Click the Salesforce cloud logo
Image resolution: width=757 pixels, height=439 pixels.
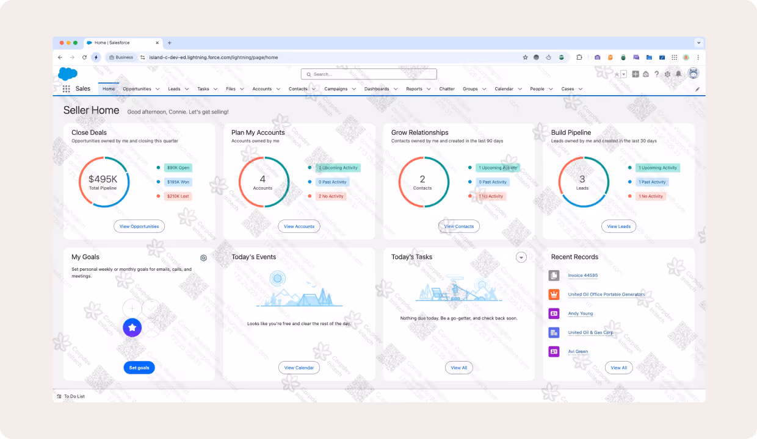click(68, 74)
